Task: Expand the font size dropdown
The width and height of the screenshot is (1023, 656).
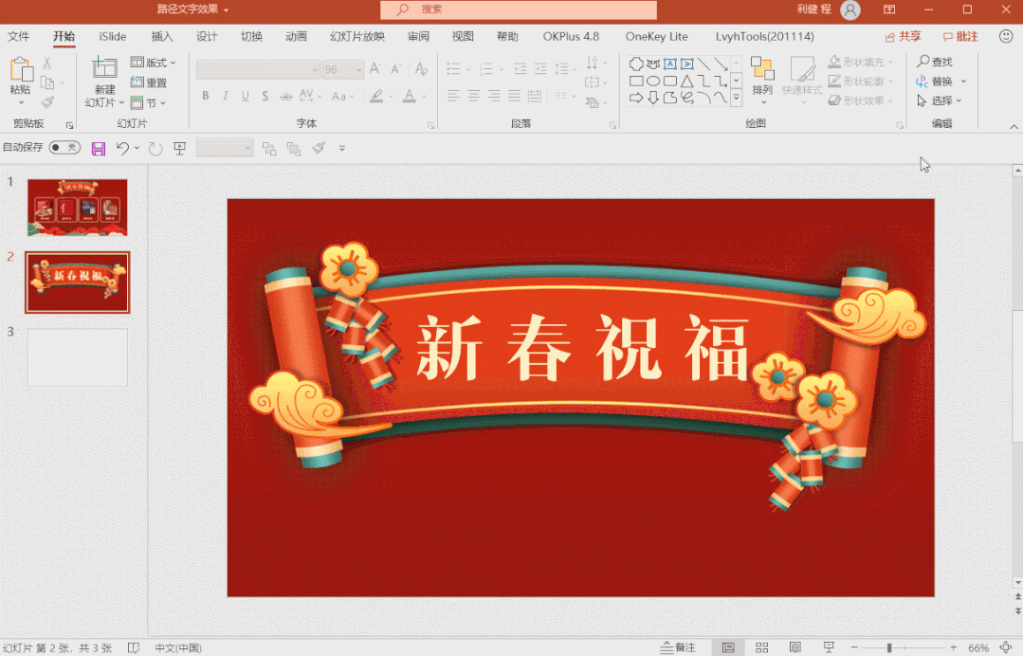Action: click(x=360, y=68)
